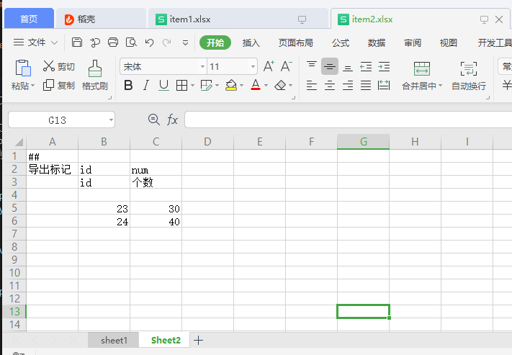This screenshot has height=355, width=512.
Task: Click the Increase font size A+ icon
Action: coord(269,66)
